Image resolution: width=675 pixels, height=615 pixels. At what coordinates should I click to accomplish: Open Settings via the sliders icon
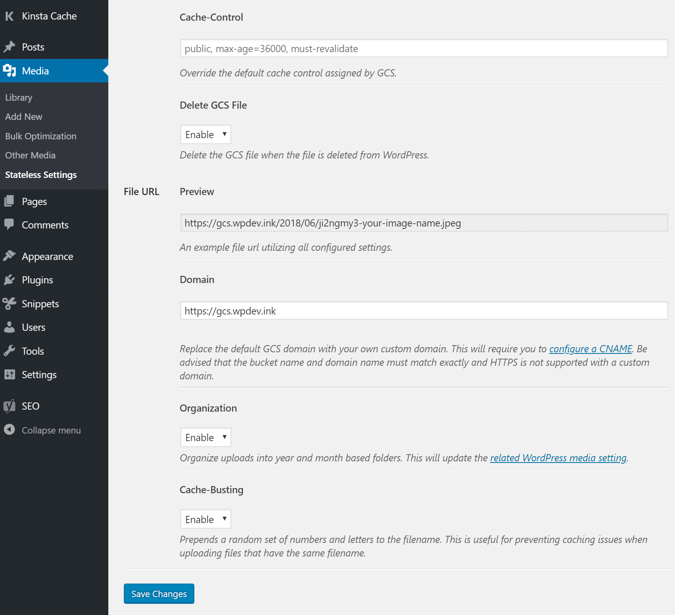tap(10, 374)
